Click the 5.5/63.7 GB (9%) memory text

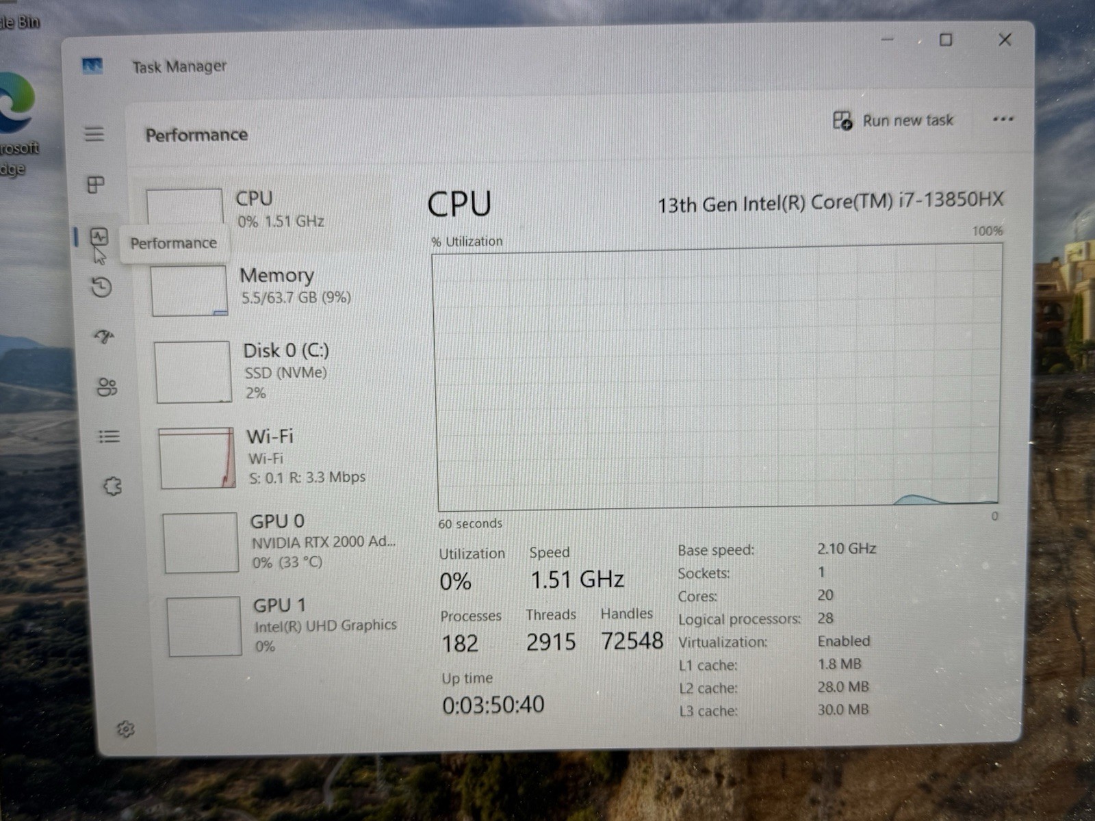click(x=296, y=298)
